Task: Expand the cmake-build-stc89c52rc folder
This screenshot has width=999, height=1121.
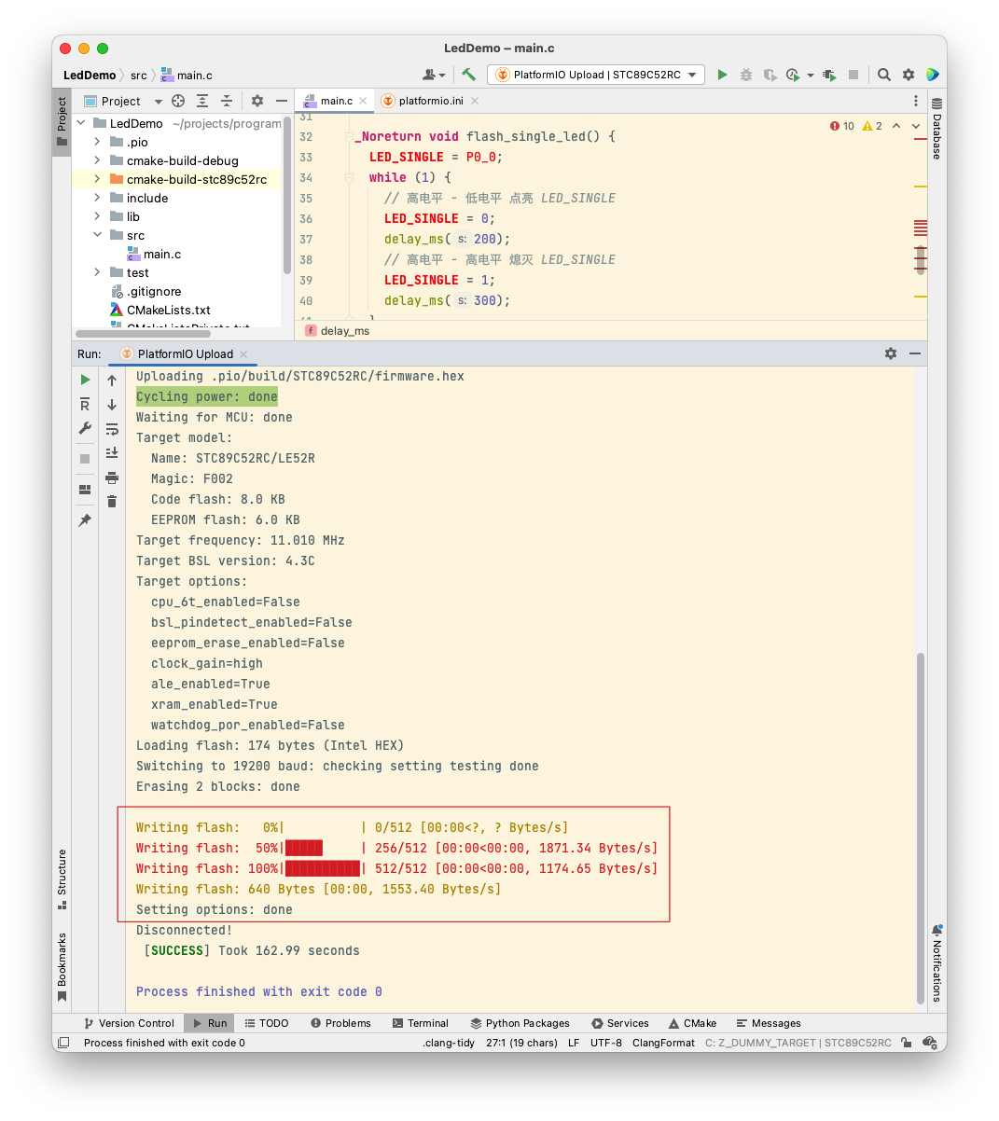Action: 97,179
